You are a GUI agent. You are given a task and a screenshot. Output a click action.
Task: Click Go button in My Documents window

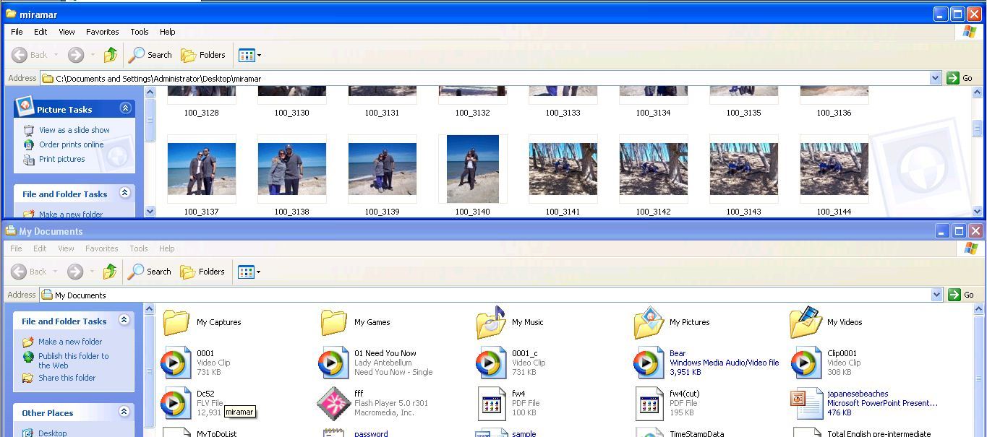coord(962,295)
